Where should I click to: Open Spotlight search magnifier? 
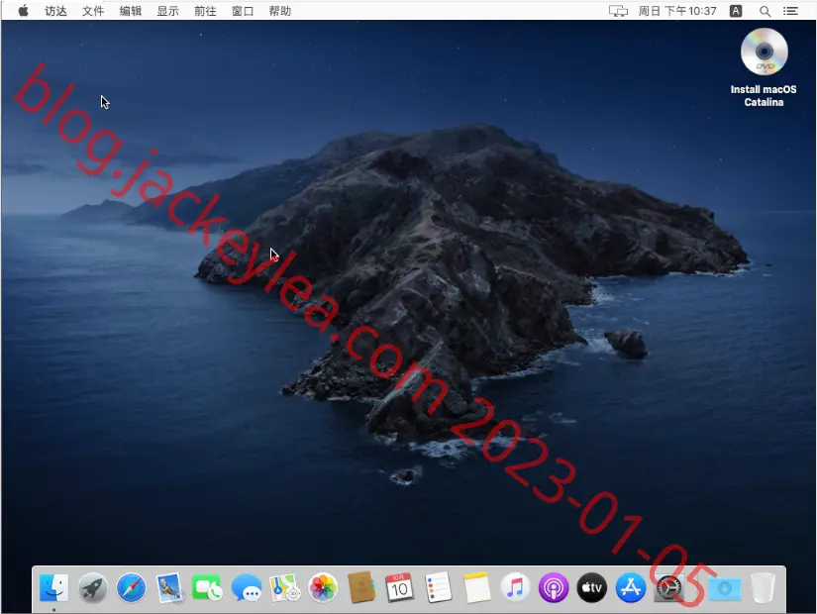tap(765, 11)
